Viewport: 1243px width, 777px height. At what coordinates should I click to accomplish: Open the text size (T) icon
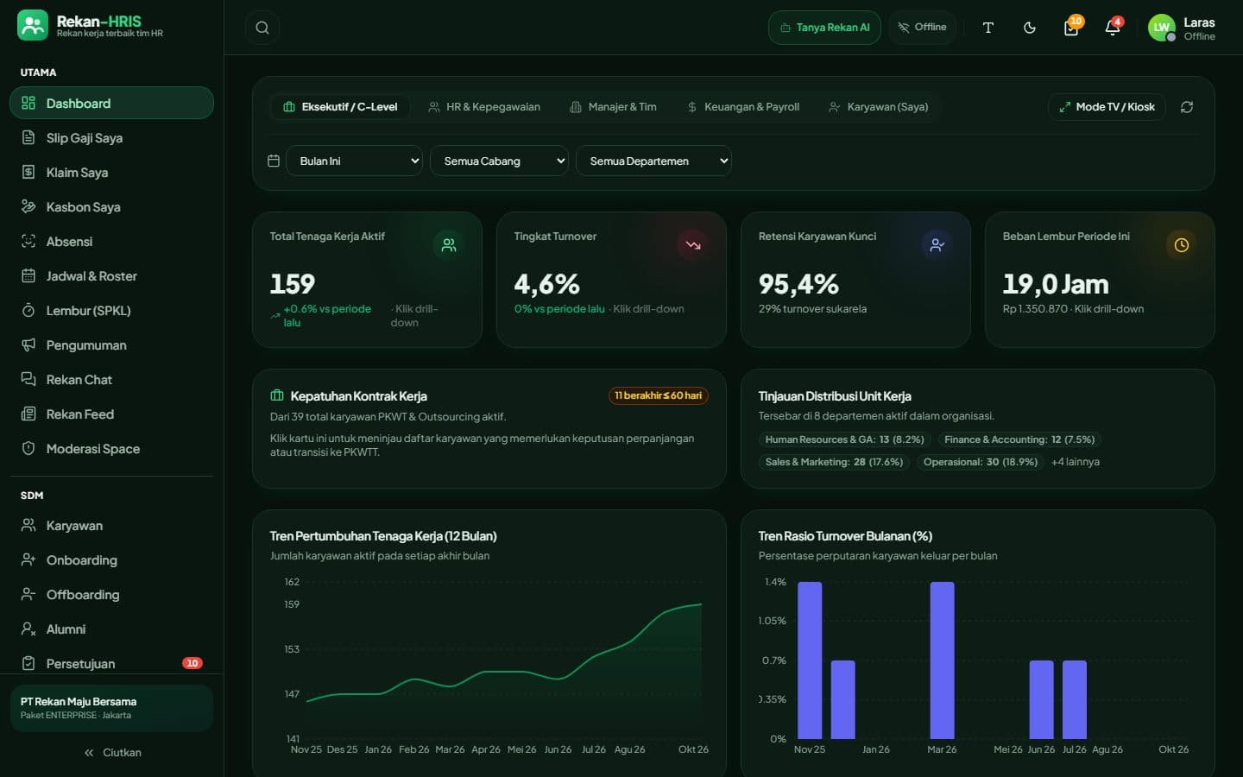coord(988,28)
